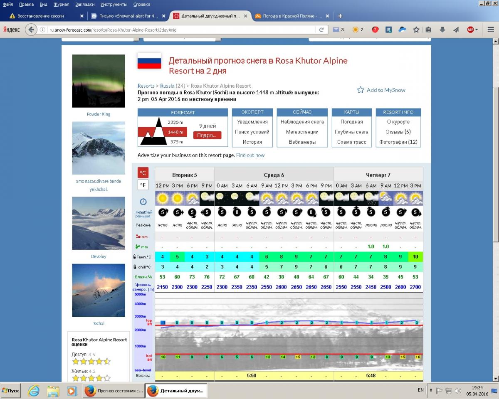
Task: Show hidden tray icons arrow
Action: [431, 391]
